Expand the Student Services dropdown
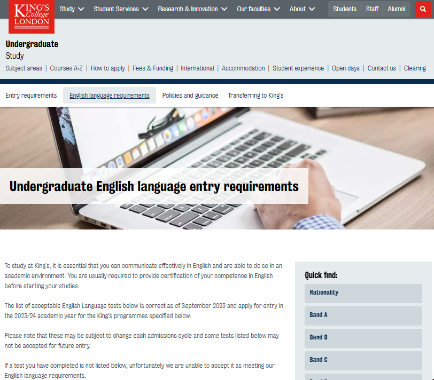This screenshot has height=380, width=434. coord(121,9)
